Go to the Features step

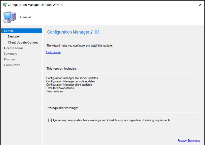[13, 37]
